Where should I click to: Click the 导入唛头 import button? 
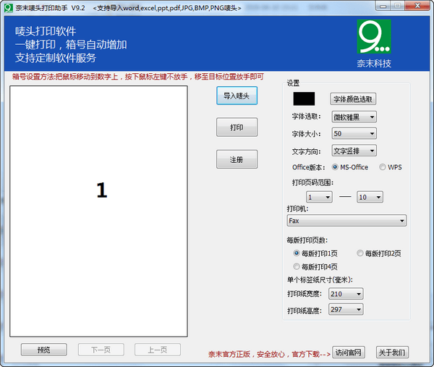(x=237, y=96)
